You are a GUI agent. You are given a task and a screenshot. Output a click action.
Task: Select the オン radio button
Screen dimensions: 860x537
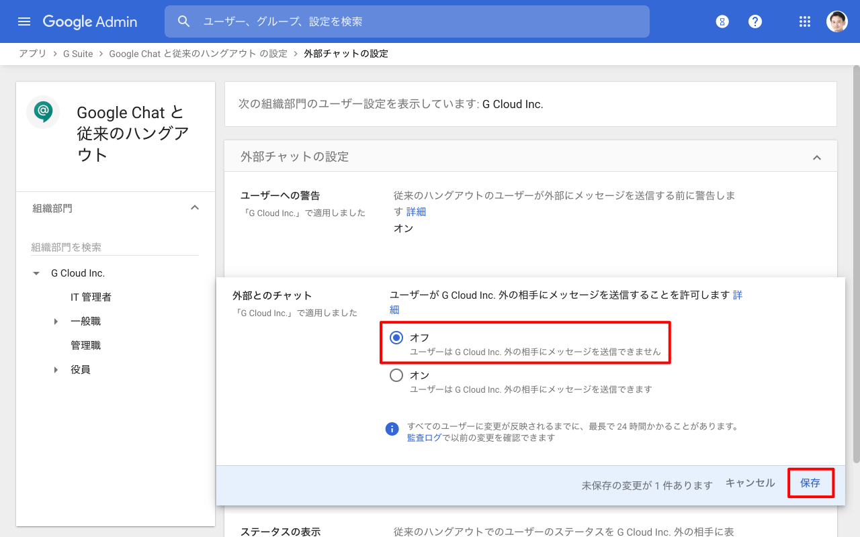point(396,375)
